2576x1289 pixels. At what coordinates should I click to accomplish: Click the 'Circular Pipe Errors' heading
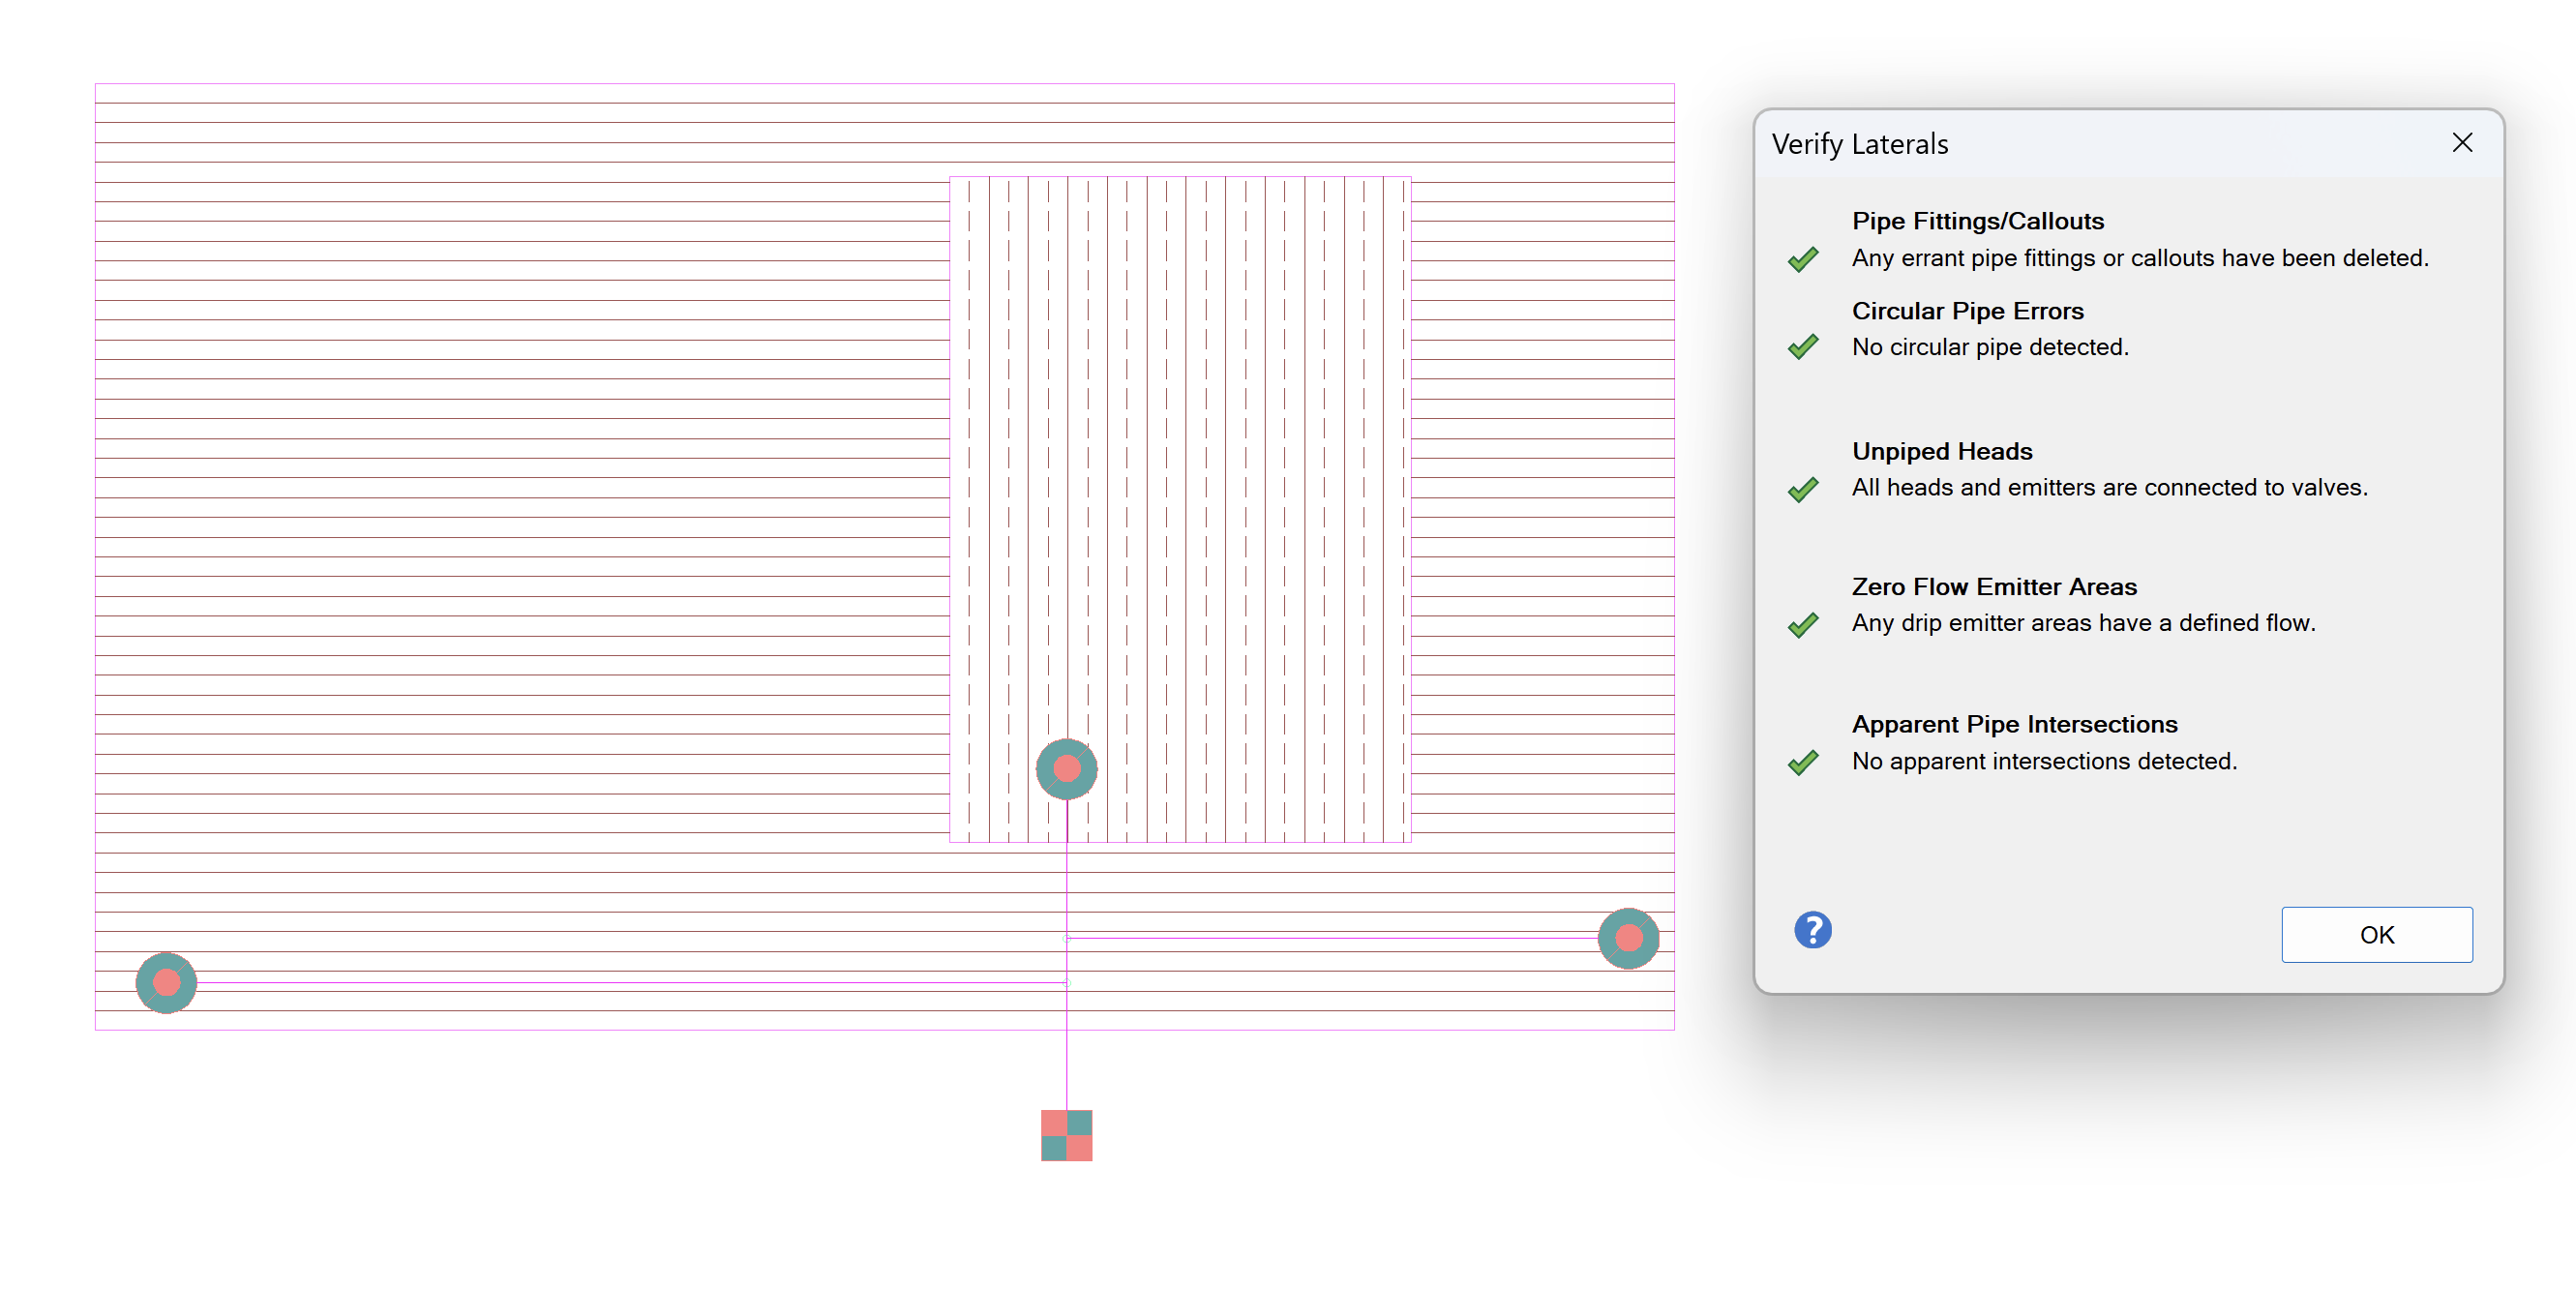pos(1967,311)
